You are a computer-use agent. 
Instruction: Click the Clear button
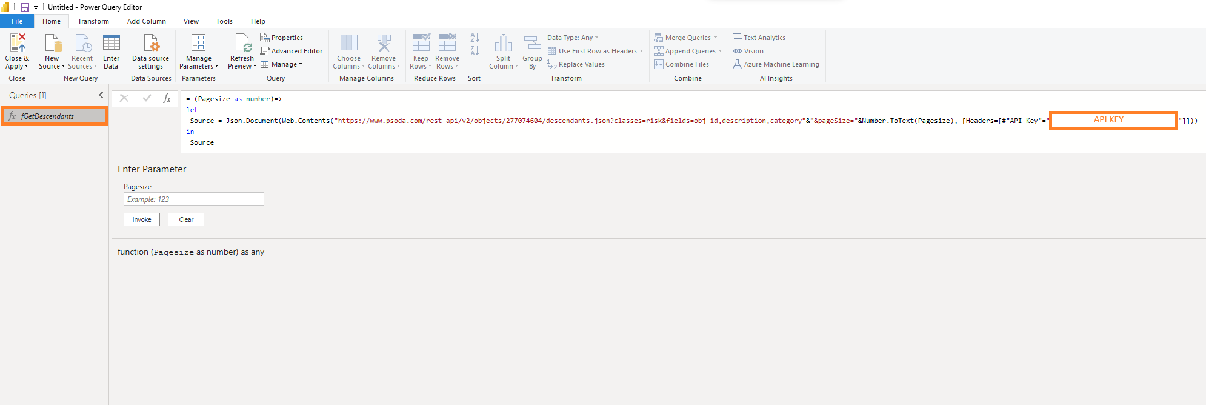tap(186, 219)
